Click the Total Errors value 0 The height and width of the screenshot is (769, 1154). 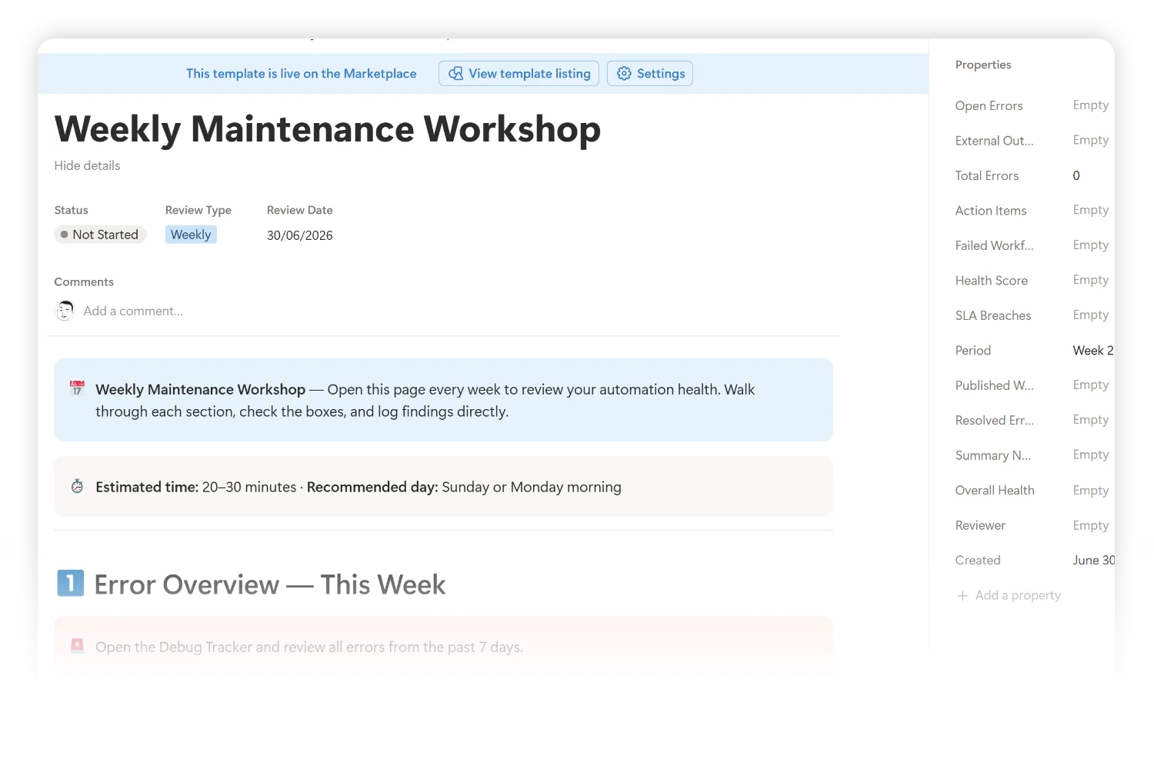1076,176
